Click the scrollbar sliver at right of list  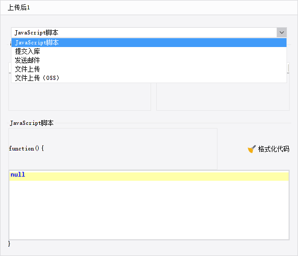pyautogui.click(x=288, y=68)
